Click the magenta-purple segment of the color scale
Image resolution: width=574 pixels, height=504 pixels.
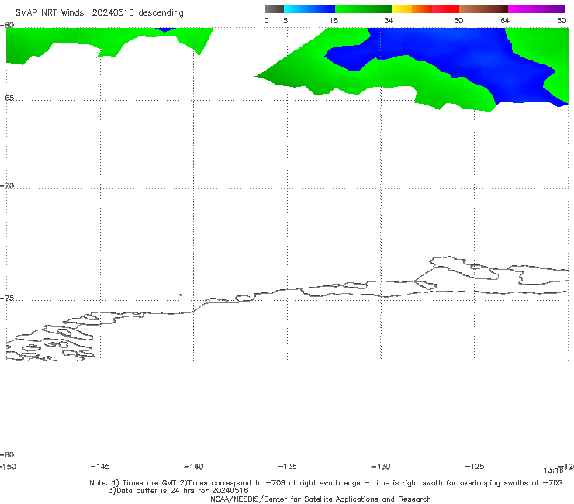[537, 9]
